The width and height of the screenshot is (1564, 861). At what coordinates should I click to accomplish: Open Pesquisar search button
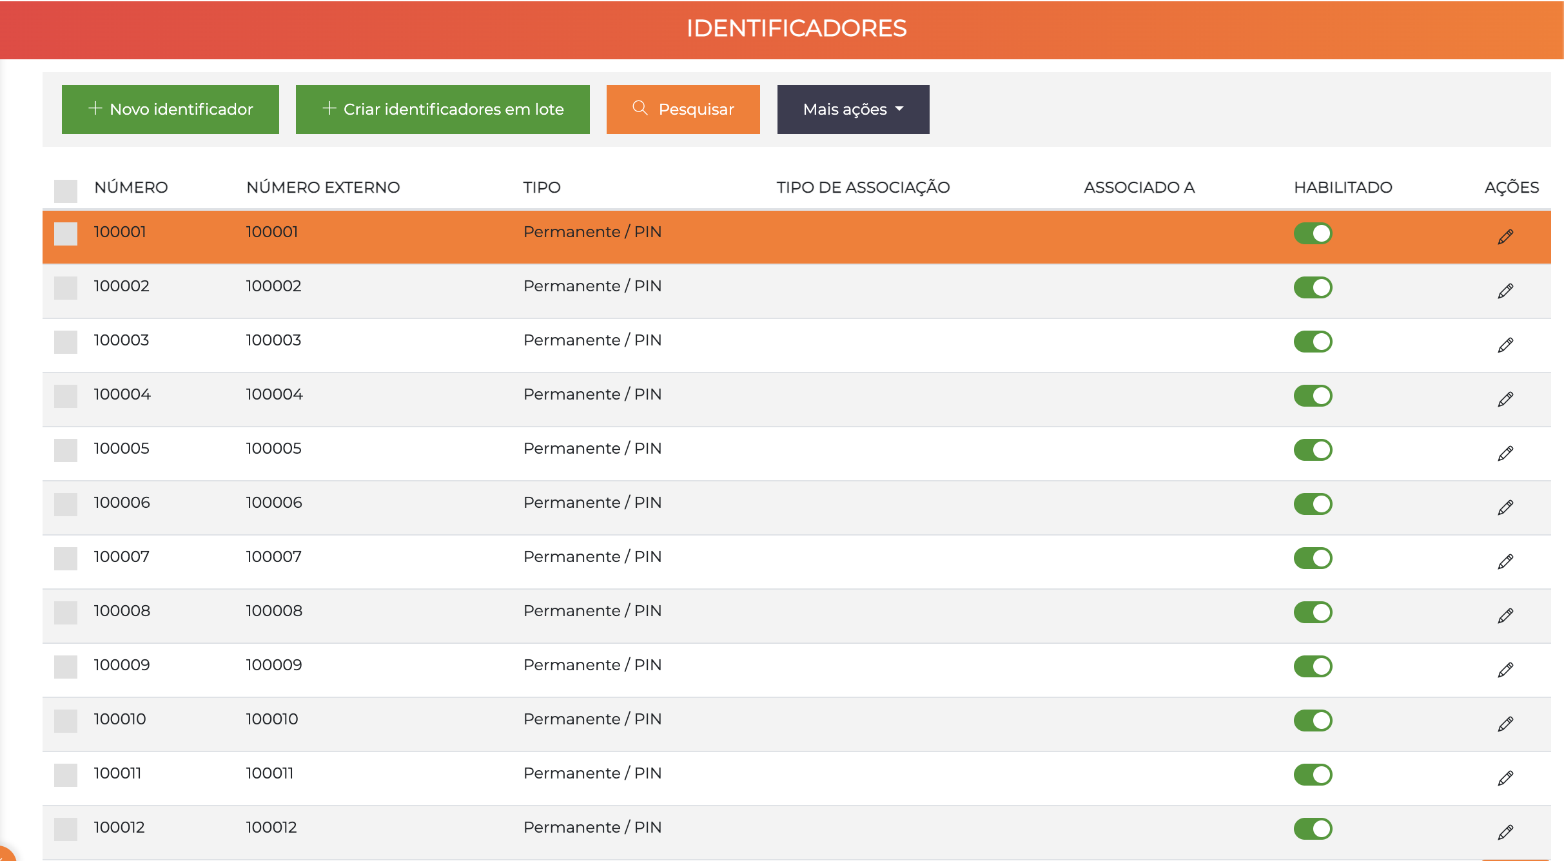pos(683,110)
